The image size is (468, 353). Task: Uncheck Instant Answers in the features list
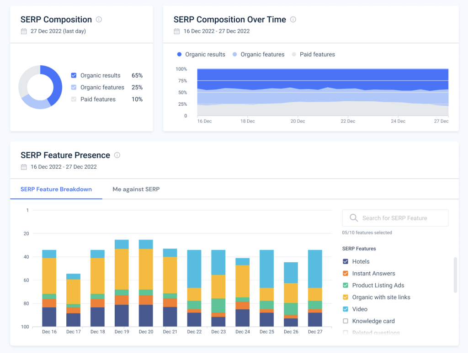pyautogui.click(x=346, y=273)
